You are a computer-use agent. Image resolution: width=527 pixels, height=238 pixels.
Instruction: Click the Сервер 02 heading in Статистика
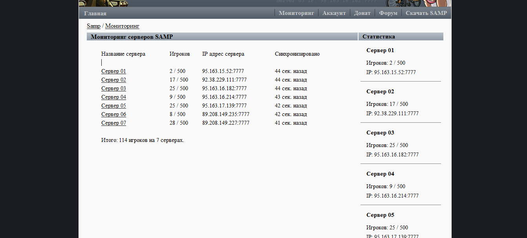(x=380, y=92)
